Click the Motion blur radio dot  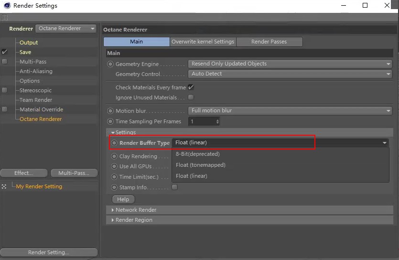(110, 111)
